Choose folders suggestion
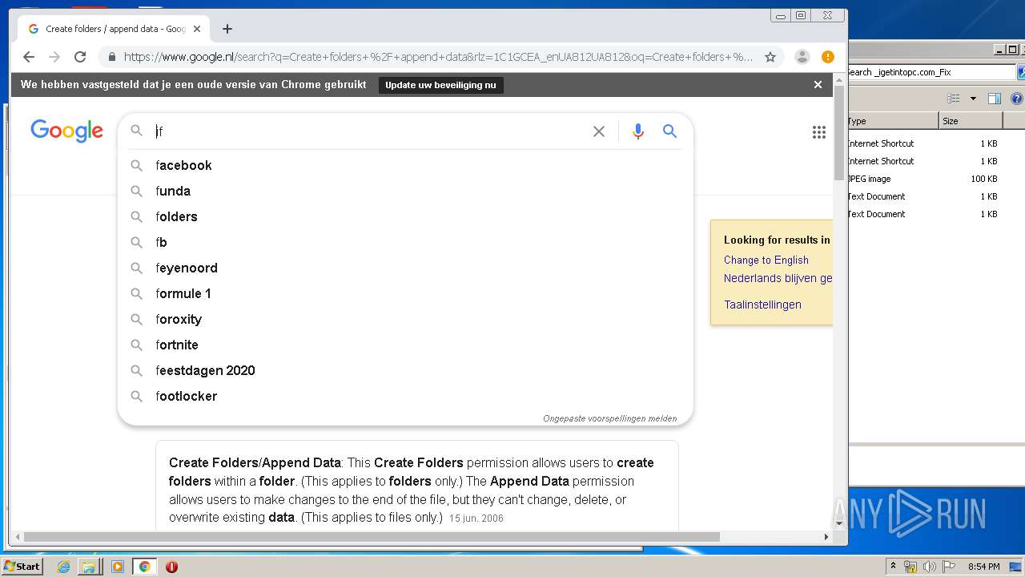 [x=405, y=216]
